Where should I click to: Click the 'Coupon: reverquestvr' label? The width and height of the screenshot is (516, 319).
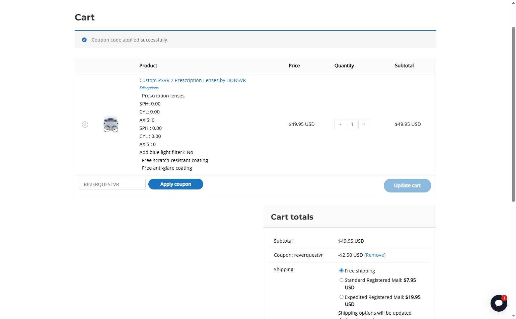[298, 255]
